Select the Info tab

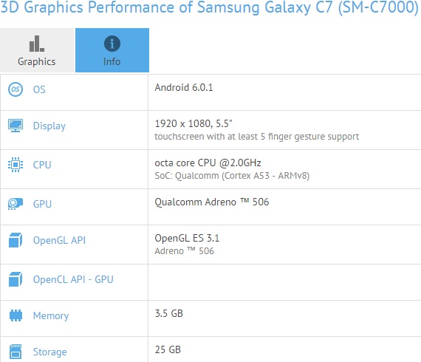(x=112, y=50)
